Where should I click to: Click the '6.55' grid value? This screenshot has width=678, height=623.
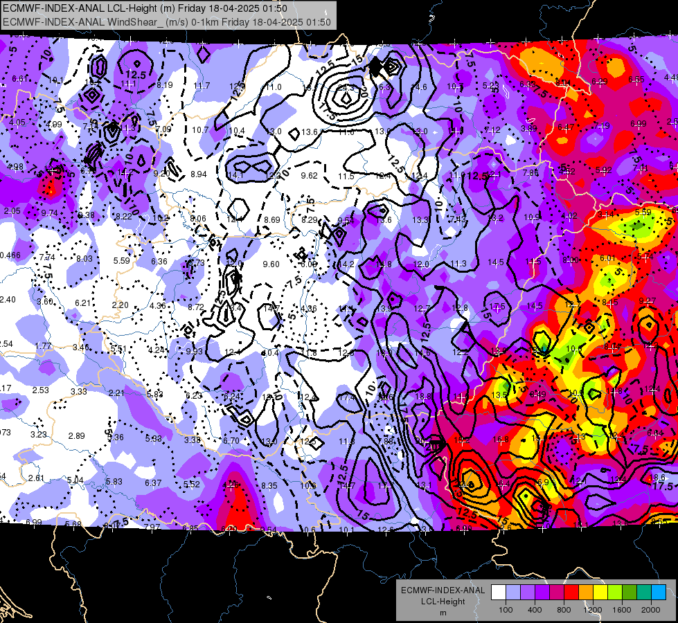tap(636, 80)
